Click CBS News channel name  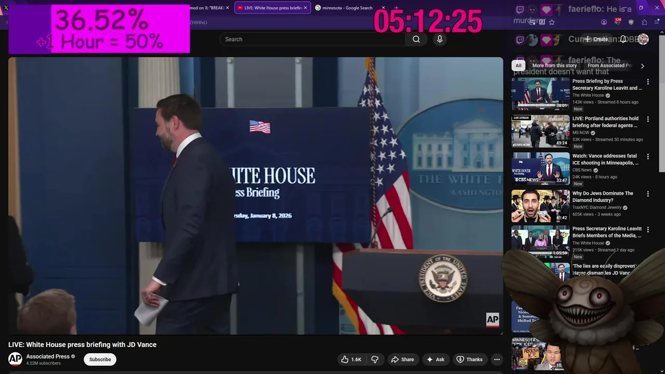pyautogui.click(x=582, y=170)
